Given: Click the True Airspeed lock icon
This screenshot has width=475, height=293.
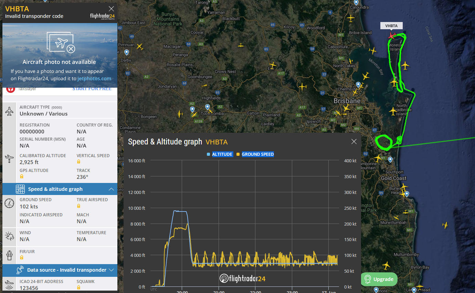Looking at the screenshot, I should (78, 206).
